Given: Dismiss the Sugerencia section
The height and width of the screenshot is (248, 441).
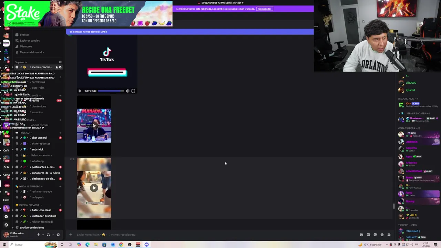Looking at the screenshot, I should coord(60,62).
